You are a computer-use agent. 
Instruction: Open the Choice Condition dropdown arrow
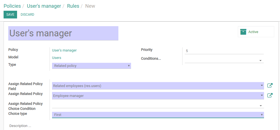point(261,106)
